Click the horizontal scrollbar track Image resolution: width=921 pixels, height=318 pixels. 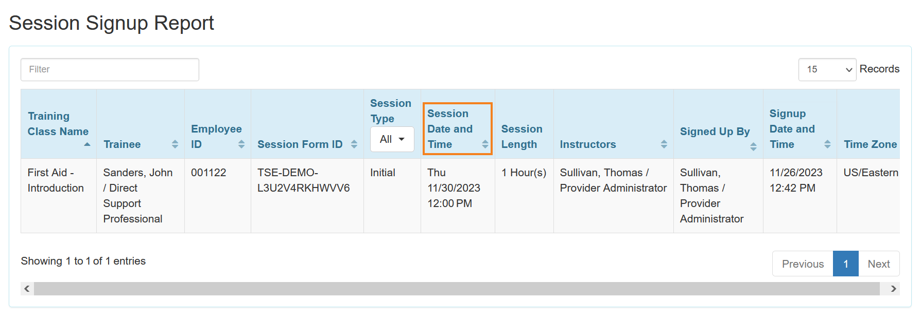[456, 289]
